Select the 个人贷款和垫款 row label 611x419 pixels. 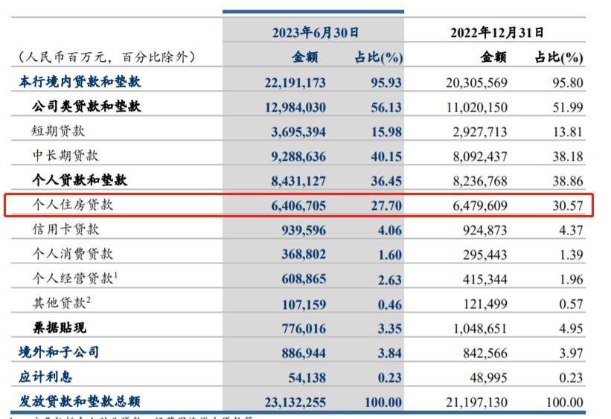tap(80, 180)
